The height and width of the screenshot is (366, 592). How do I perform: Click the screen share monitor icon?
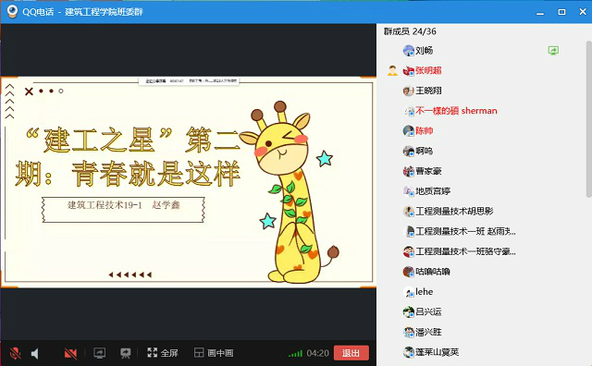click(100, 353)
